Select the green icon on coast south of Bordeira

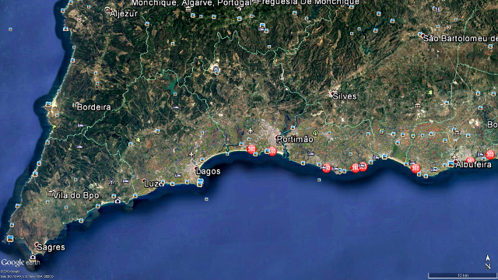tap(54, 128)
